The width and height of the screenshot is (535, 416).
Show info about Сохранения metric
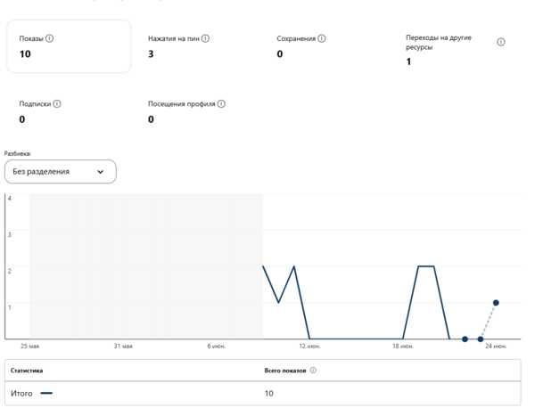322,39
